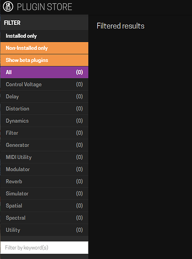
Task: Select the Filter category
Action: (45, 133)
